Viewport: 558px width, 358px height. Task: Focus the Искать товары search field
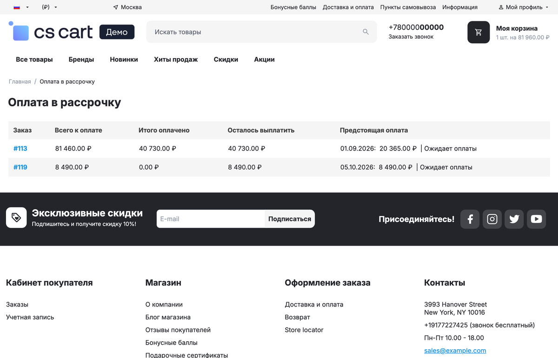coord(261,32)
